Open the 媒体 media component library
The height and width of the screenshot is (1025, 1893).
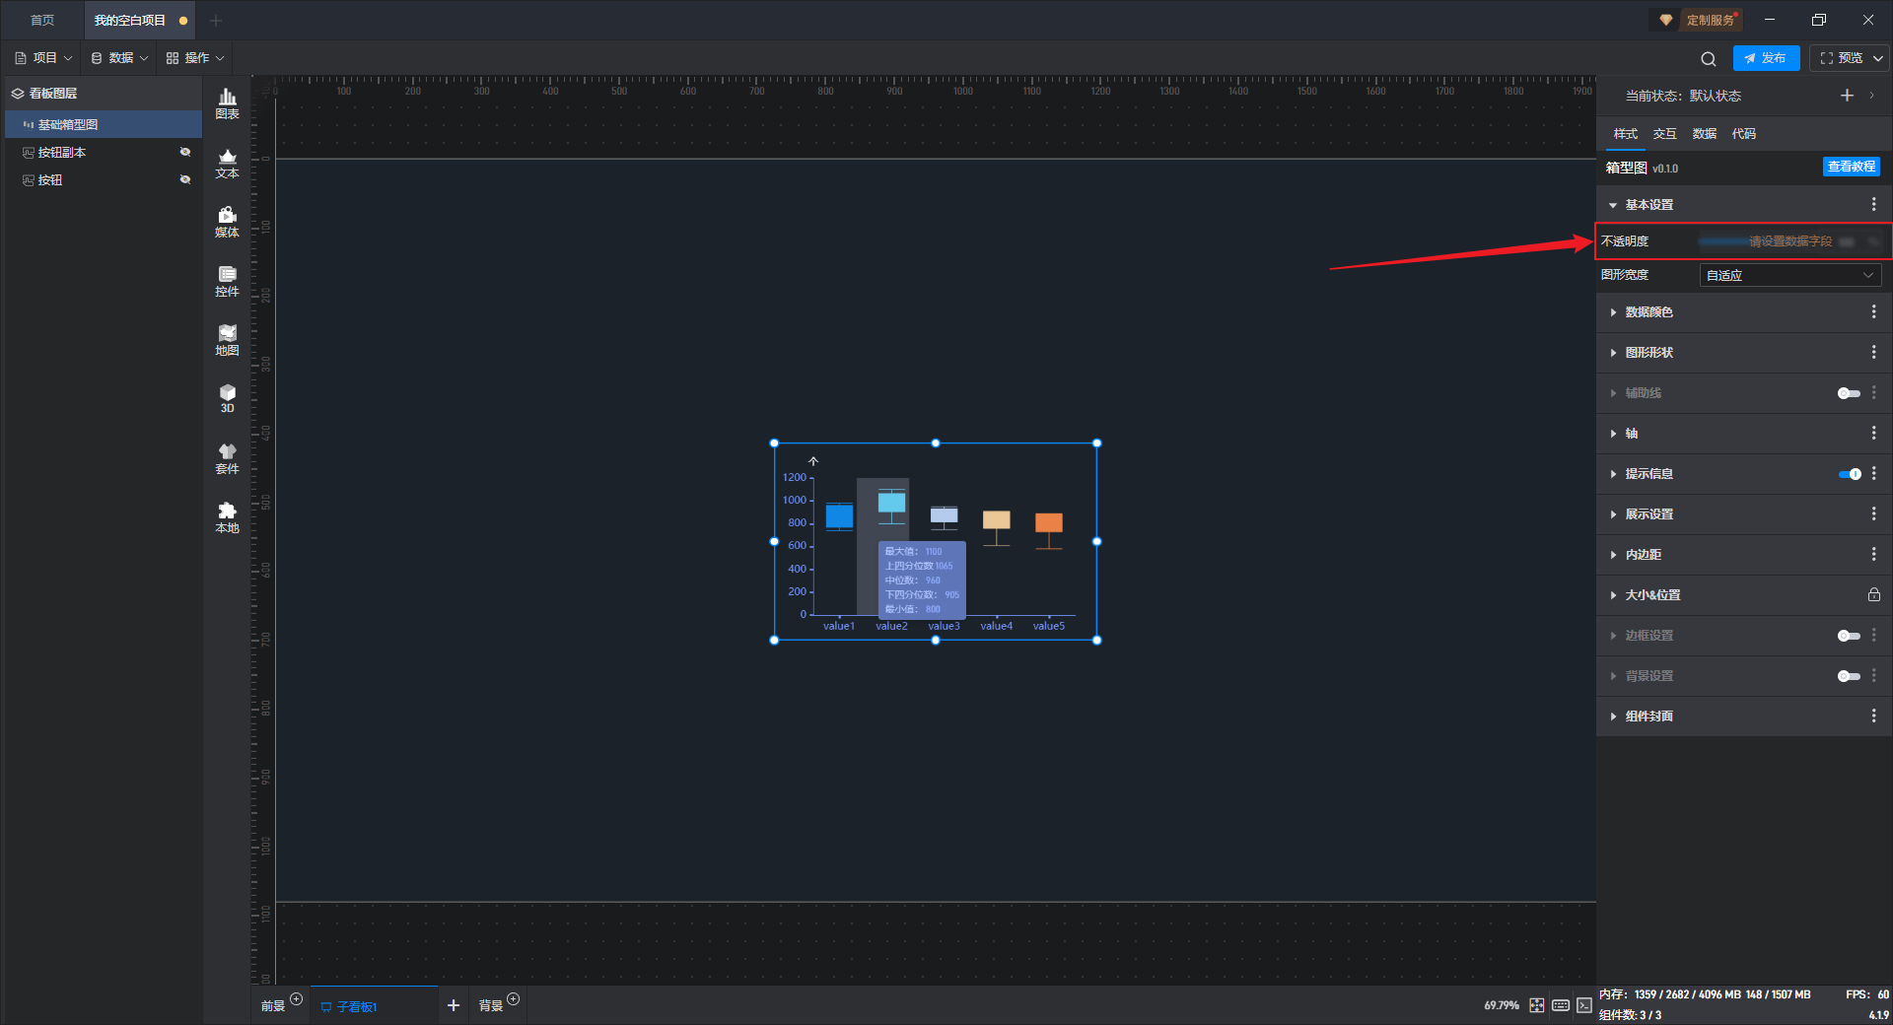coord(227,222)
